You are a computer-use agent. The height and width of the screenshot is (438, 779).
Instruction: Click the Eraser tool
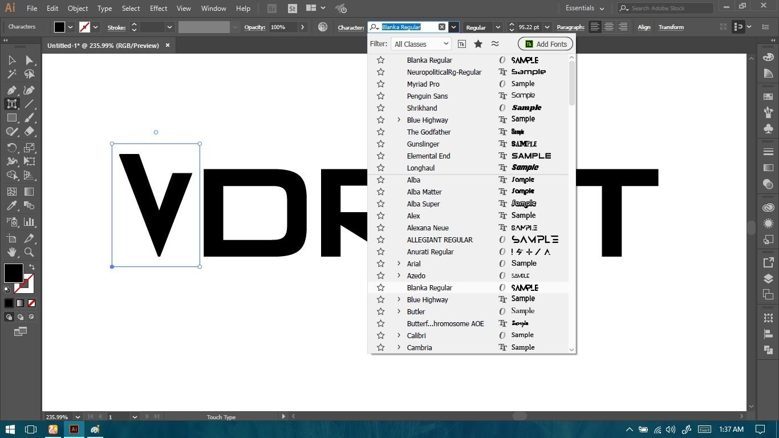[29, 131]
